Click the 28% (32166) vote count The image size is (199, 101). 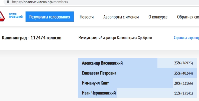(183, 83)
